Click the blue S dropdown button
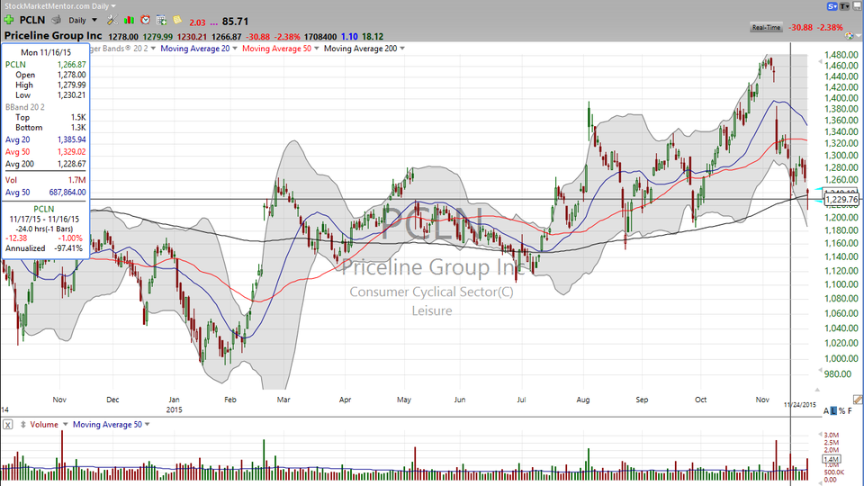The height and width of the screenshot is (486, 864). click(832, 6)
